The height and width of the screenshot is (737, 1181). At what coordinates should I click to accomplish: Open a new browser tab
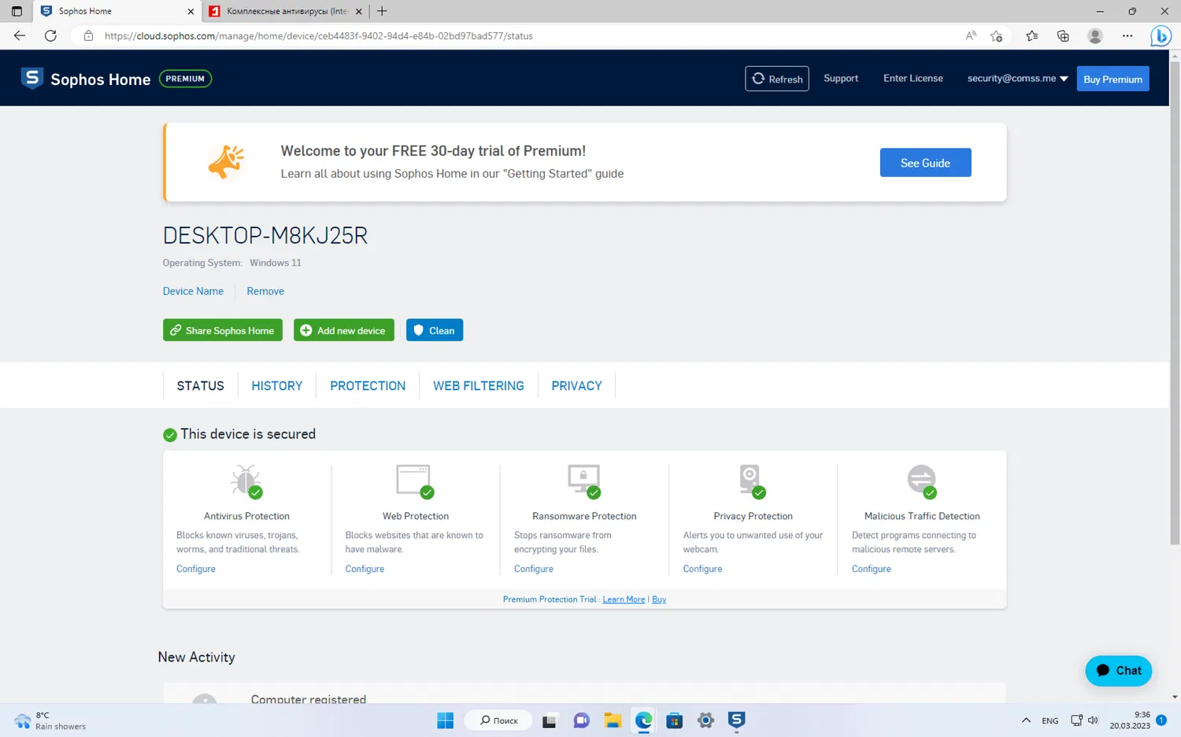pyautogui.click(x=382, y=11)
